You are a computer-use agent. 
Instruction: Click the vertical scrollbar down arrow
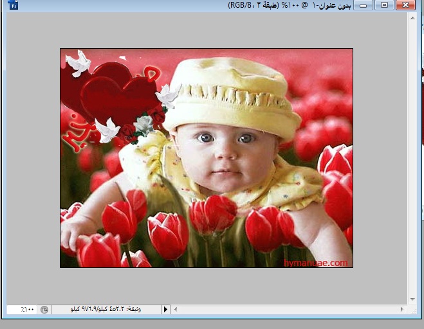click(x=414, y=299)
